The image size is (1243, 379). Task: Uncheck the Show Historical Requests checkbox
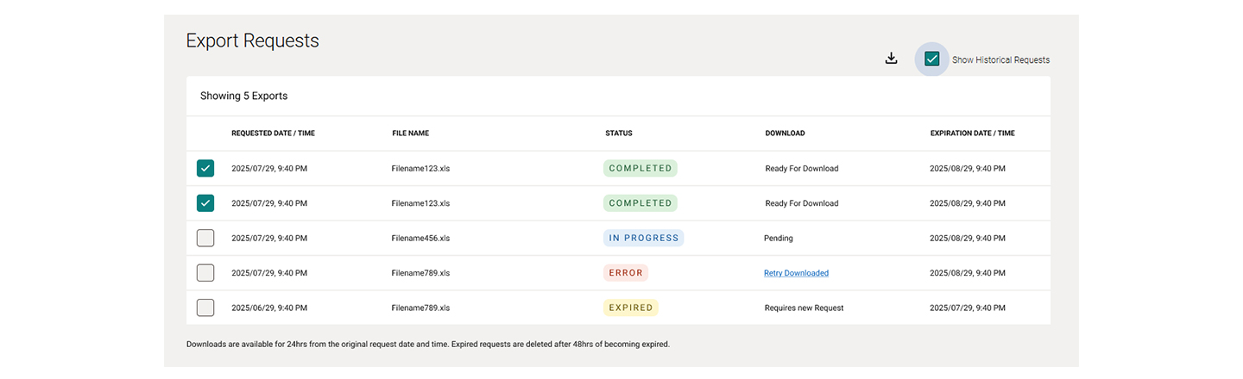point(931,59)
